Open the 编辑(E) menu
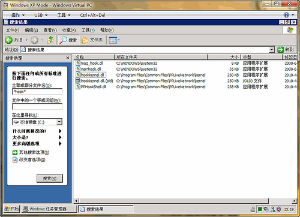The image size is (300, 217). [x=31, y=30]
